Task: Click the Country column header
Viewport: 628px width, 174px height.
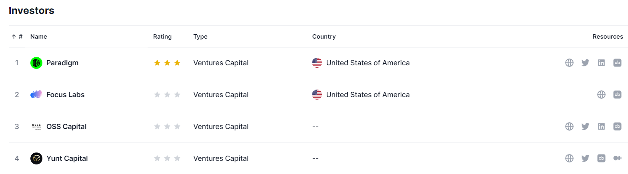Action: (324, 37)
